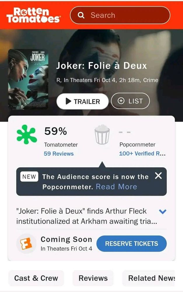Open the 59 Reviews link

coord(59,154)
